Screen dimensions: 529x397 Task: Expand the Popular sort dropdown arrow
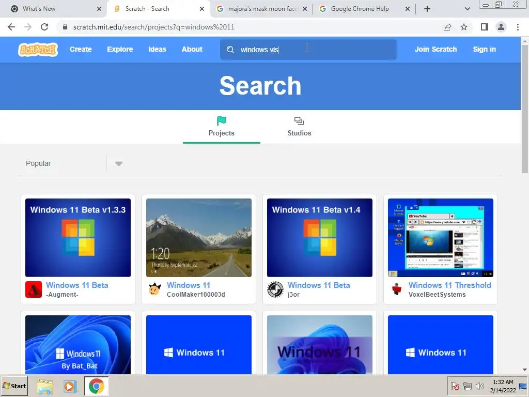[118, 164]
